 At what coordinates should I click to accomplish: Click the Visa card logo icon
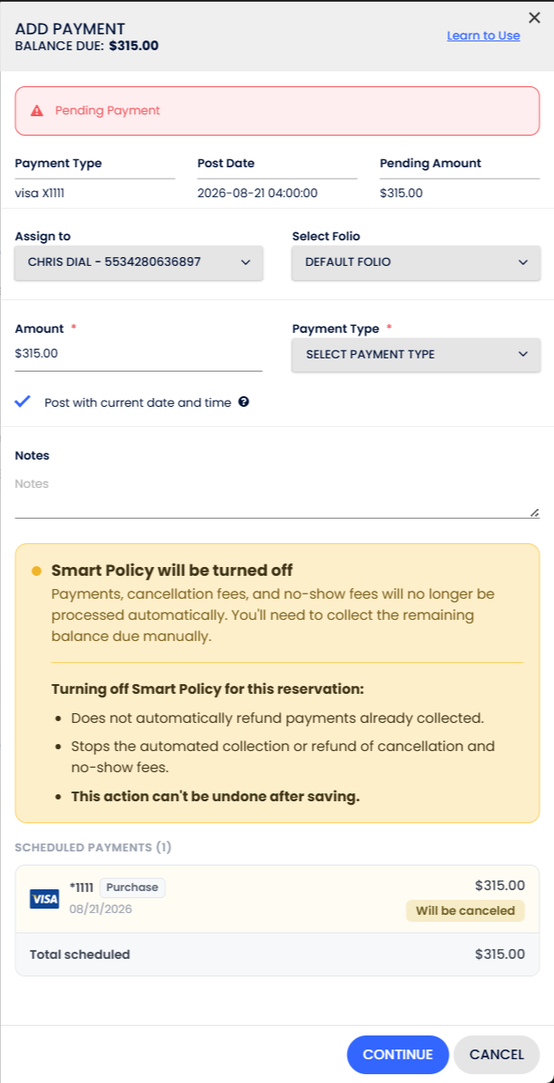coord(44,898)
